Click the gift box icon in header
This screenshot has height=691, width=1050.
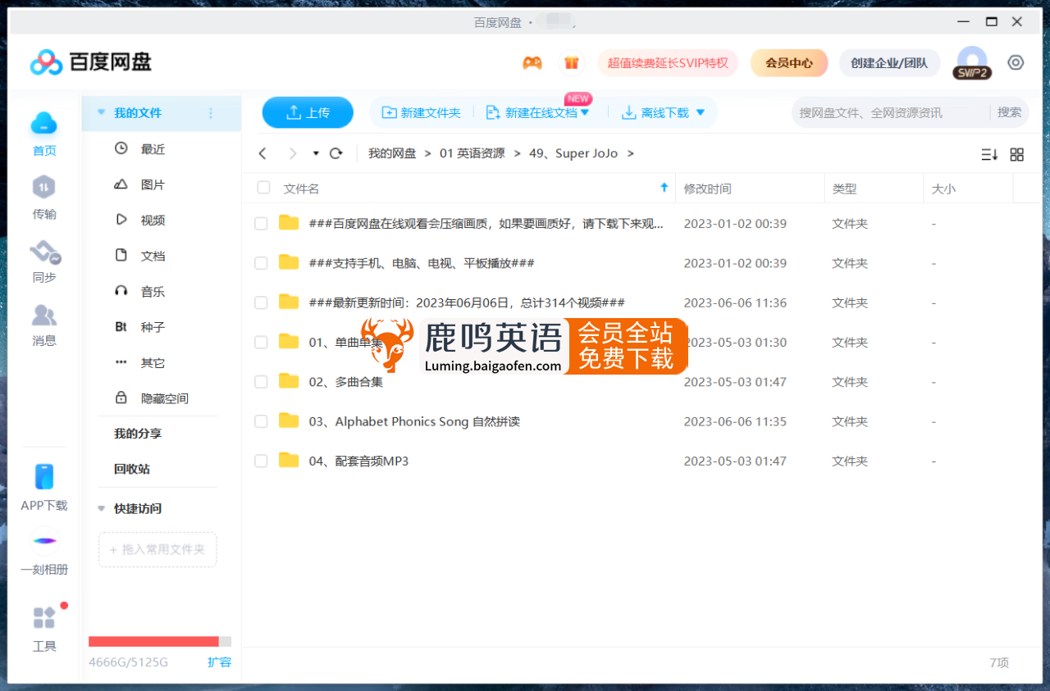point(572,63)
